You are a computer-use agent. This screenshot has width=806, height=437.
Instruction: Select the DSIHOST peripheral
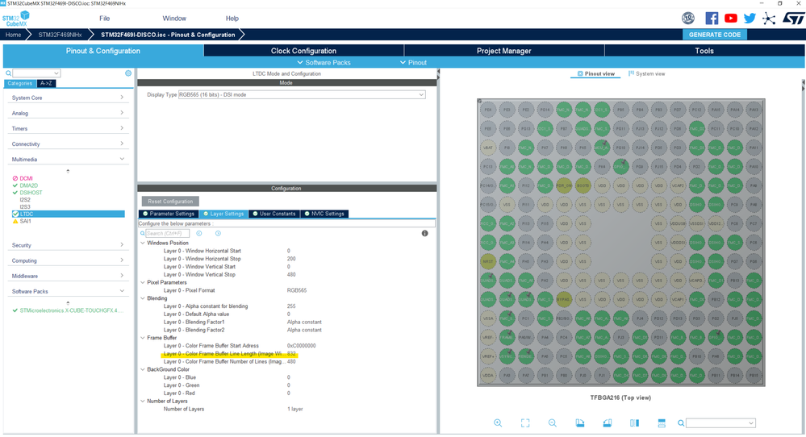[x=31, y=193]
